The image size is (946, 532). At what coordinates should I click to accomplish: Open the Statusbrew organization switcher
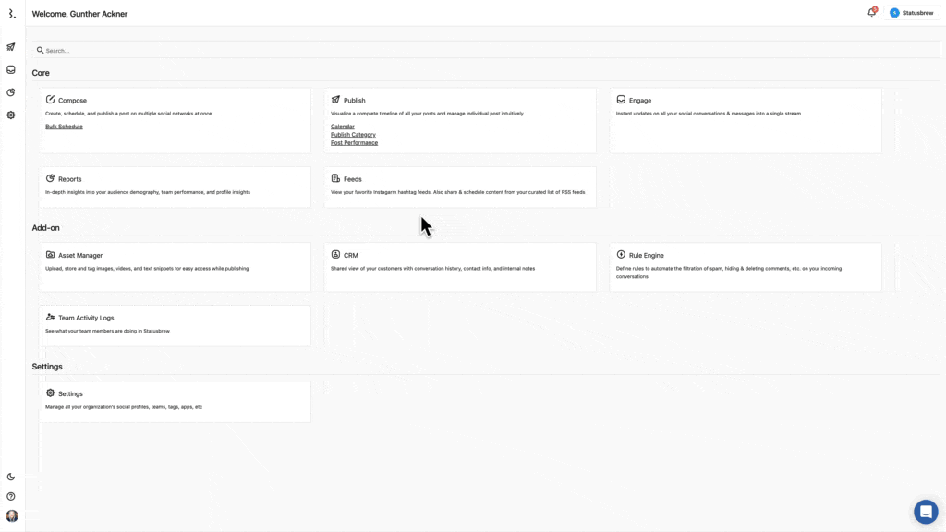pos(912,13)
